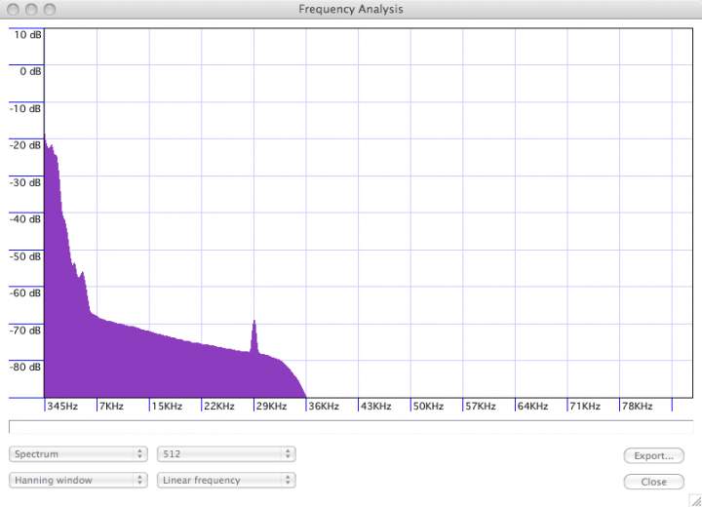
Task: Click the Frequency Analysis title bar
Action: (x=351, y=9)
